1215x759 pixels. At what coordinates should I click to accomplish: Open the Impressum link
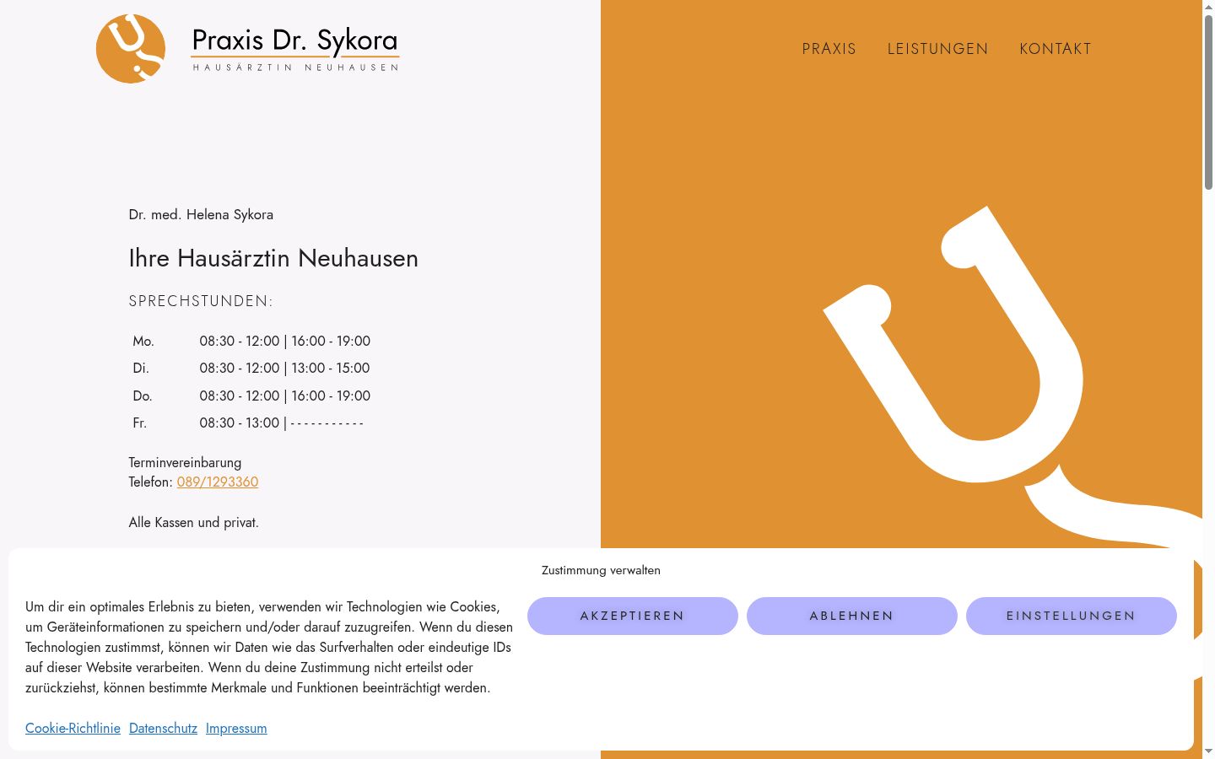pyautogui.click(x=236, y=728)
